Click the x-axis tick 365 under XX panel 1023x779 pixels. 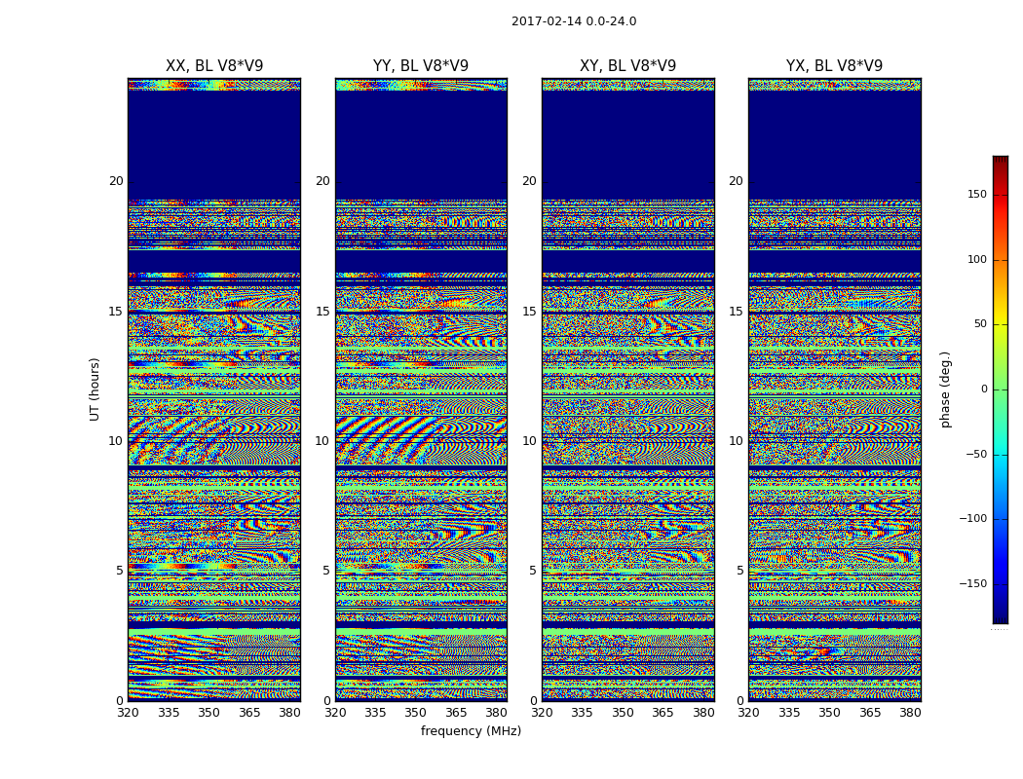249,713
